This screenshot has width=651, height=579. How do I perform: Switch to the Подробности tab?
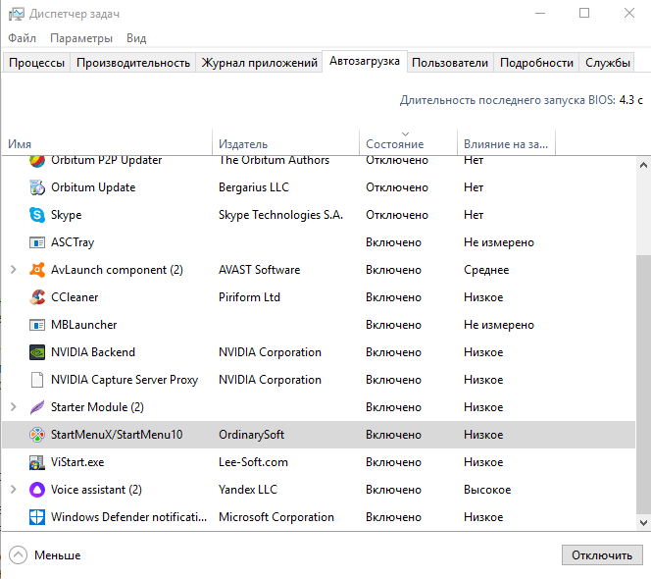[x=536, y=63]
